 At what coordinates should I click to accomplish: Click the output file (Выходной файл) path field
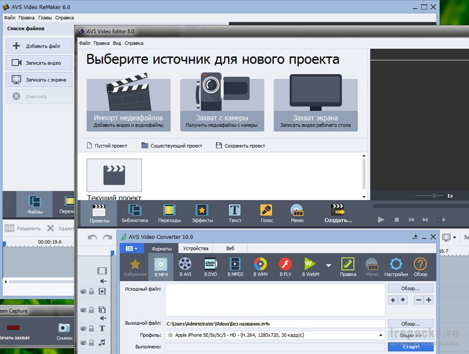(275, 324)
